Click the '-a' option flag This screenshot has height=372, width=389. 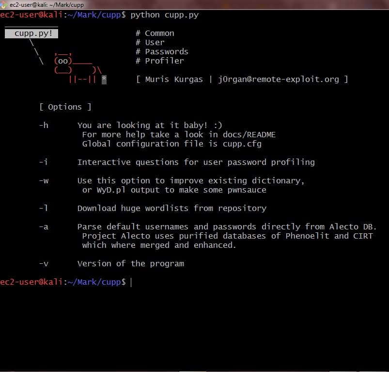pos(44,226)
